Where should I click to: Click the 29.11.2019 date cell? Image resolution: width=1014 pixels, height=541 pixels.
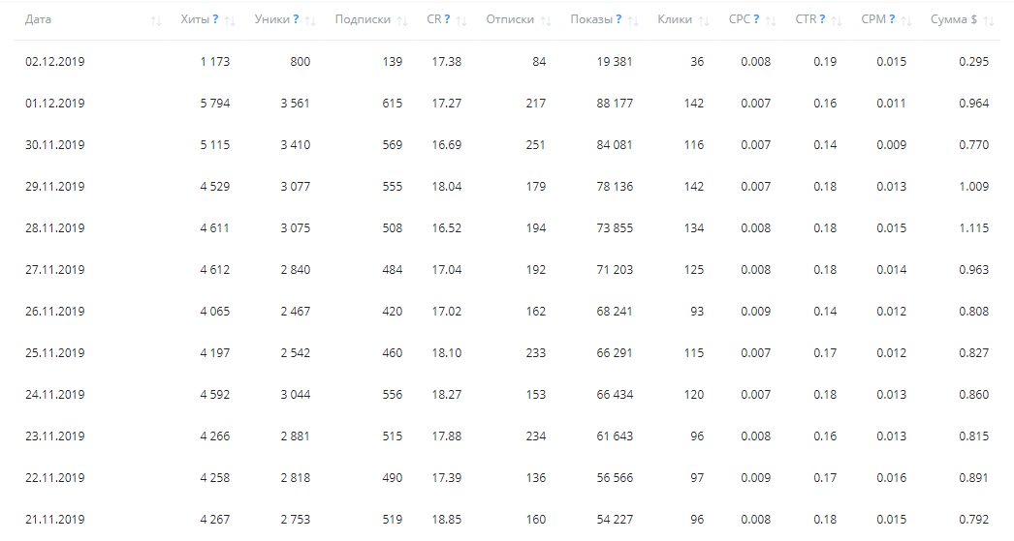(x=55, y=187)
